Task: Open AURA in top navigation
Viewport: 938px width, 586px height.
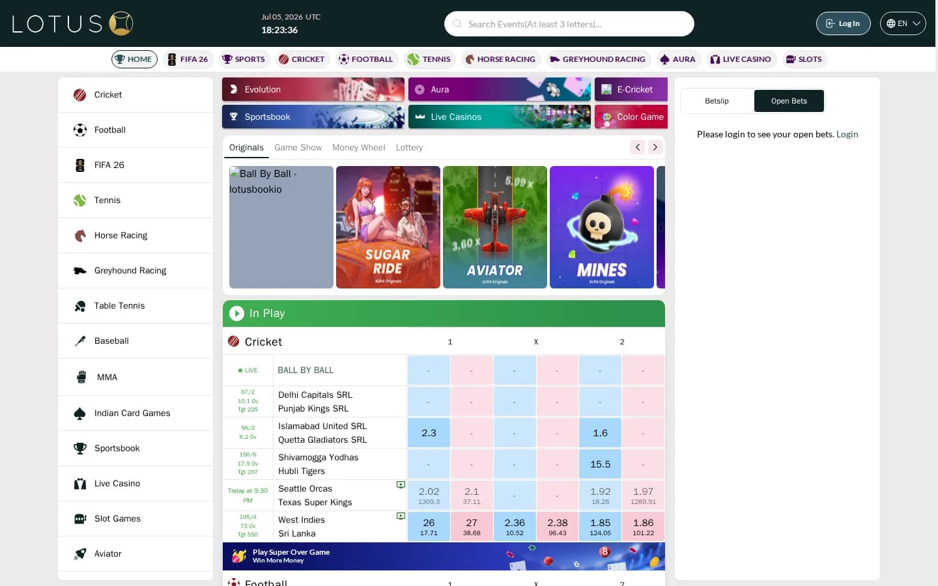Action: [x=678, y=59]
